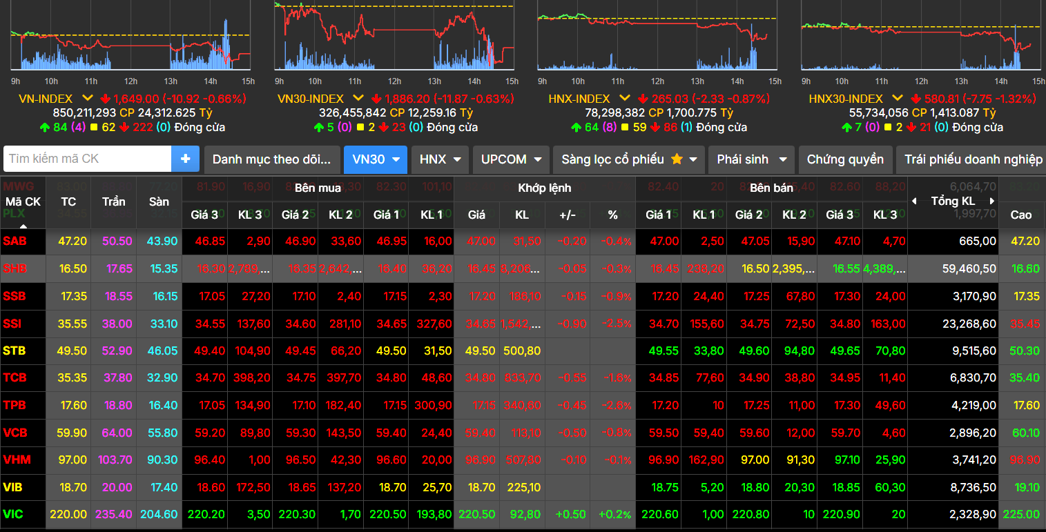Image resolution: width=1046 pixels, height=532 pixels.
Task: Click the blue plus button beside search
Action: click(x=185, y=159)
